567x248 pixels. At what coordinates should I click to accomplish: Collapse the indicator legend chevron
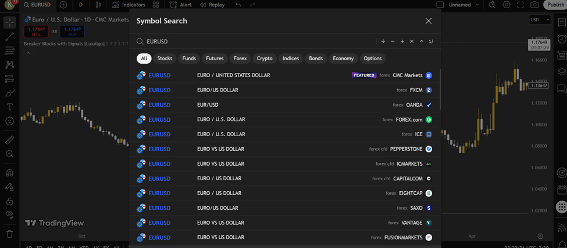pos(28,53)
